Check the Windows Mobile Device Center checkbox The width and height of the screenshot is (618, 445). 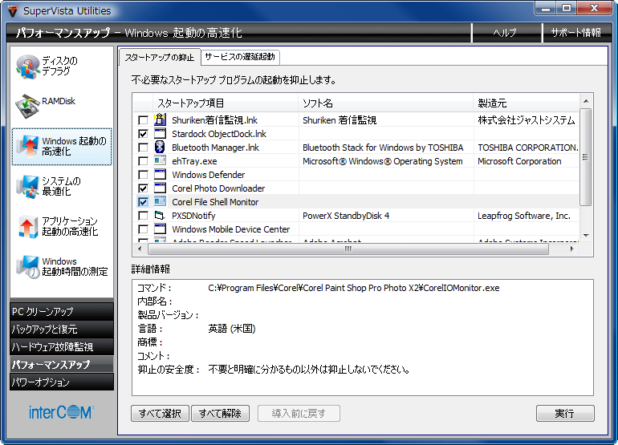point(143,229)
